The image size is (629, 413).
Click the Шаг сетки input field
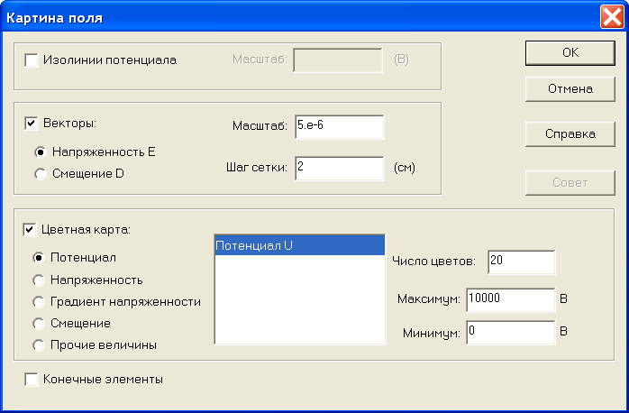(x=340, y=169)
